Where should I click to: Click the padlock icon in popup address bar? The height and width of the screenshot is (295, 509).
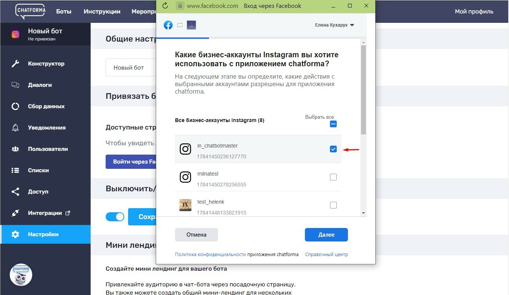(180, 6)
